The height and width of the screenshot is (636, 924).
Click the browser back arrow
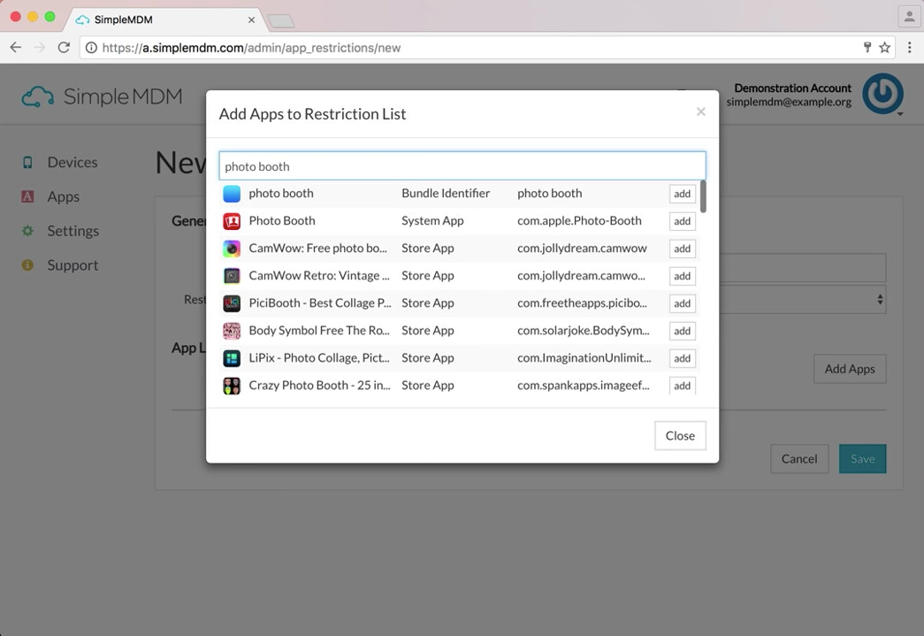pos(16,47)
